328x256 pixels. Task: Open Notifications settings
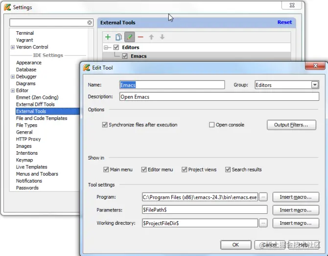[29, 181]
